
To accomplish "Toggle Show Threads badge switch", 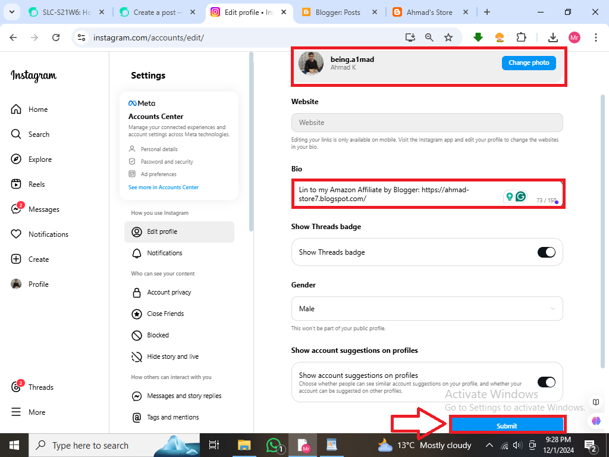I will click(546, 252).
